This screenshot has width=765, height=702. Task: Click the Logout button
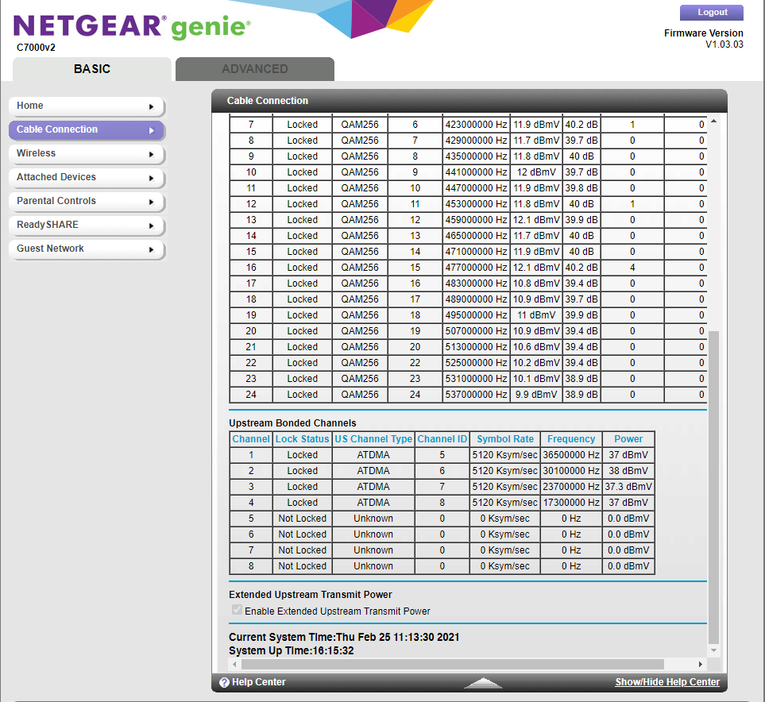point(711,12)
